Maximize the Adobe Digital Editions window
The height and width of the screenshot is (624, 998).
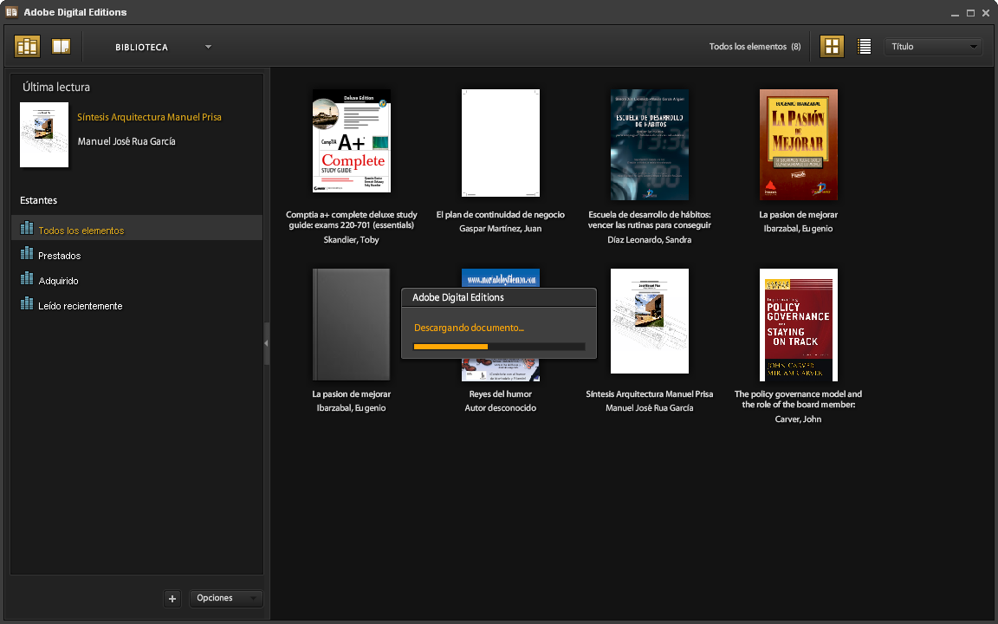pyautogui.click(x=970, y=13)
